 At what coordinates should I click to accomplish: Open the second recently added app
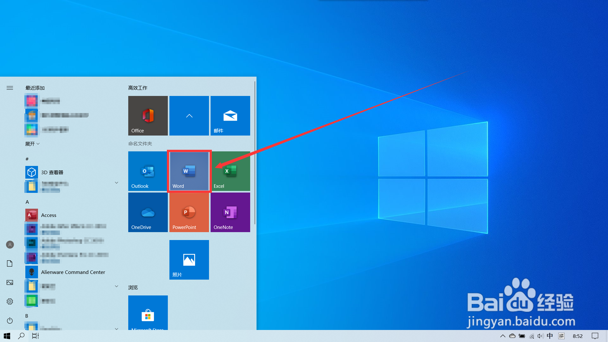click(72, 115)
